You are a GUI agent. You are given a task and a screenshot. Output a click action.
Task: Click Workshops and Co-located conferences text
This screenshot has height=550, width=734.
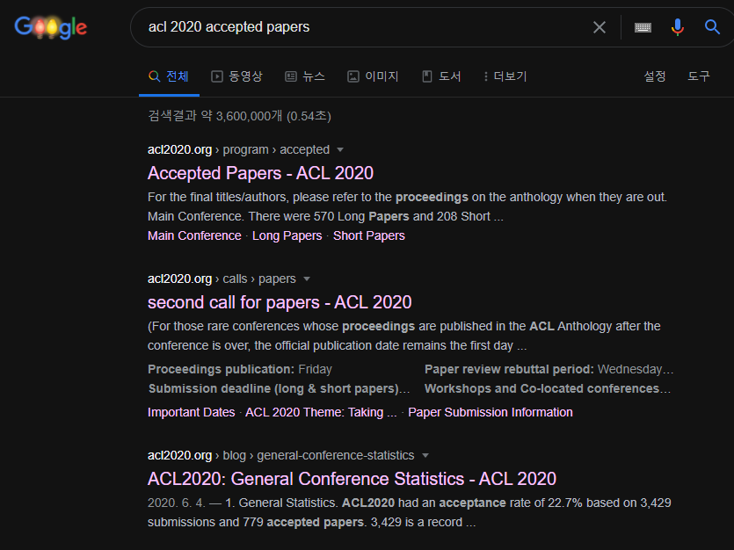(548, 388)
